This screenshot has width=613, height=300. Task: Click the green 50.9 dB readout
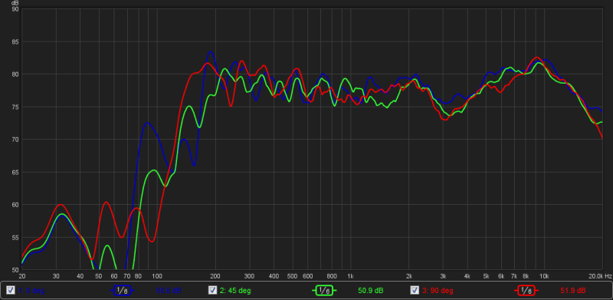[x=371, y=291]
